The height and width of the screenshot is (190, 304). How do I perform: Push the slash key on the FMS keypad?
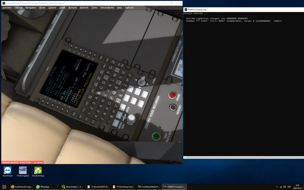130,75
